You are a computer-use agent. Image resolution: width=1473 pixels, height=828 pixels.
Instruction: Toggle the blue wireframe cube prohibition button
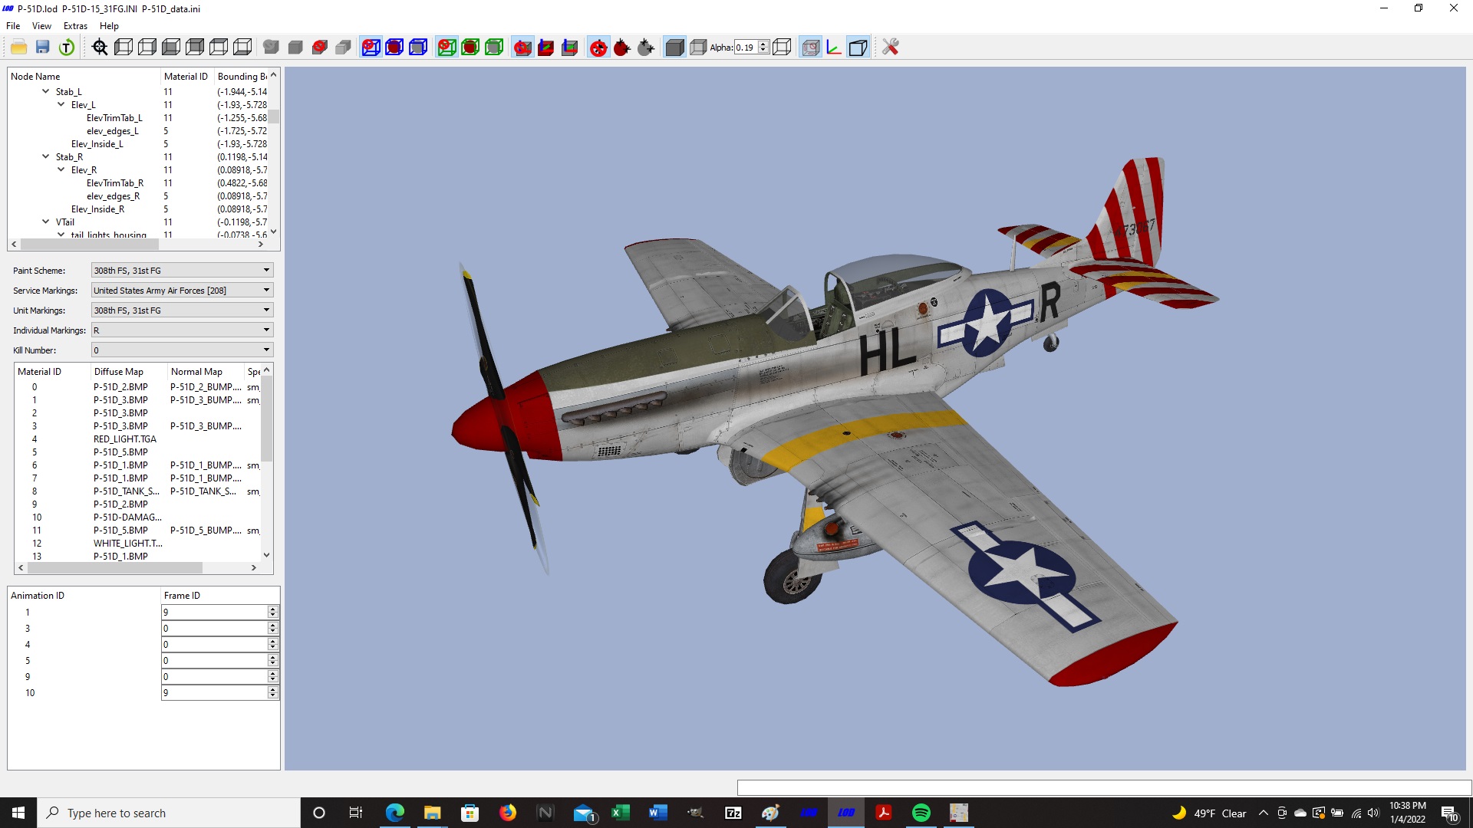click(371, 48)
